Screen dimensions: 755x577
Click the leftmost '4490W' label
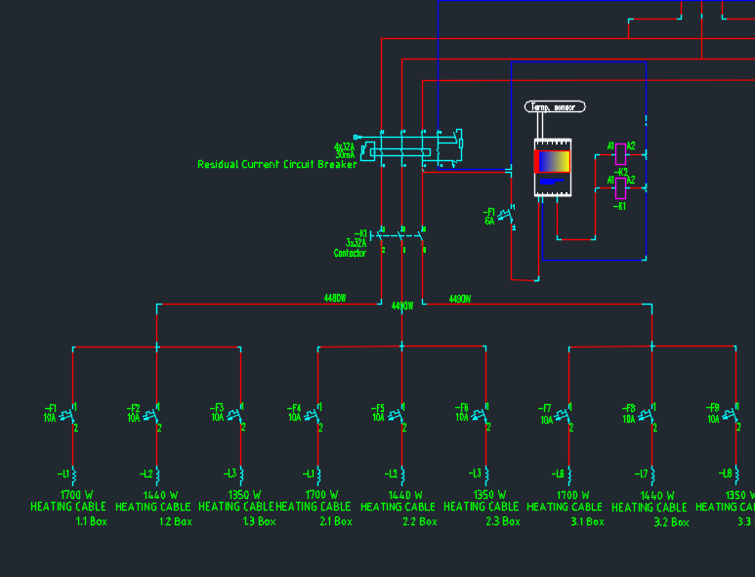[335, 299]
